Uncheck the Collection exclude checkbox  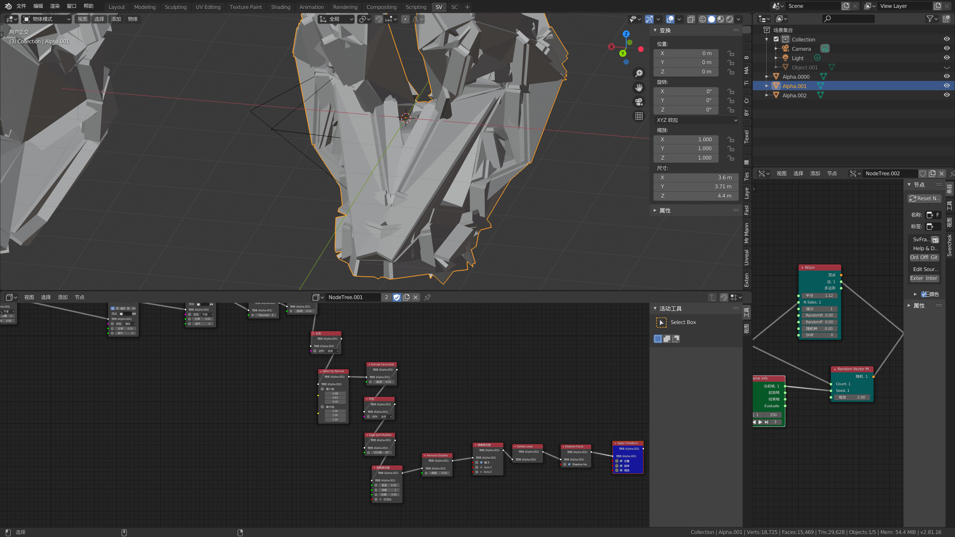[776, 39]
